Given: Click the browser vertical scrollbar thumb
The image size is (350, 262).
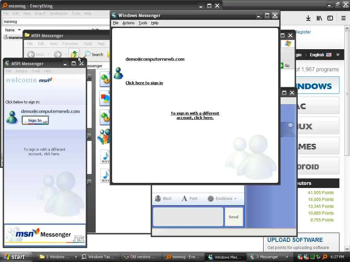Looking at the screenshot, I should click(x=347, y=93).
